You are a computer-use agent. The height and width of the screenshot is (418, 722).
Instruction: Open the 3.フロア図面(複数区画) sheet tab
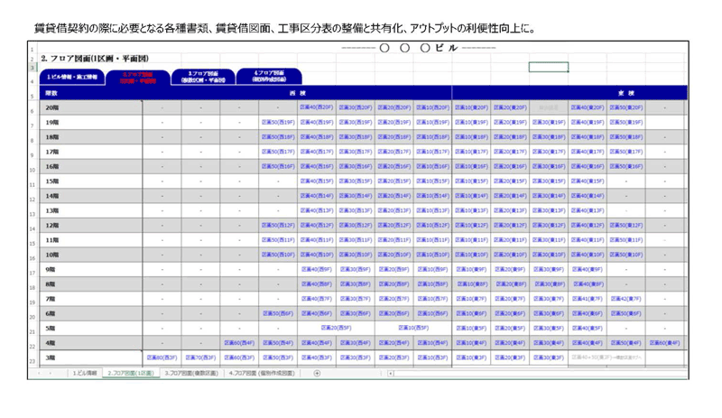pyautogui.click(x=191, y=373)
